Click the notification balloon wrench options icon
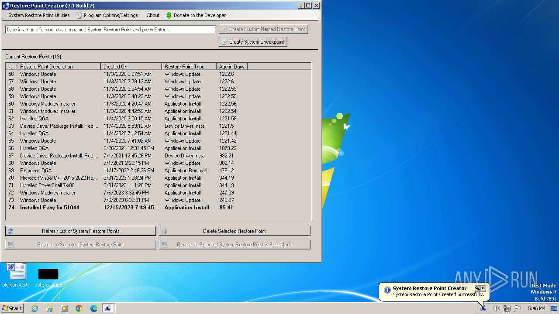559x314 pixels. click(477, 288)
